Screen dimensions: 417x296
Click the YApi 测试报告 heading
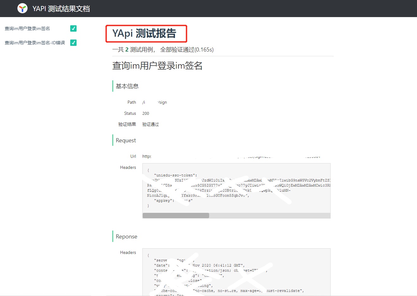click(x=144, y=34)
